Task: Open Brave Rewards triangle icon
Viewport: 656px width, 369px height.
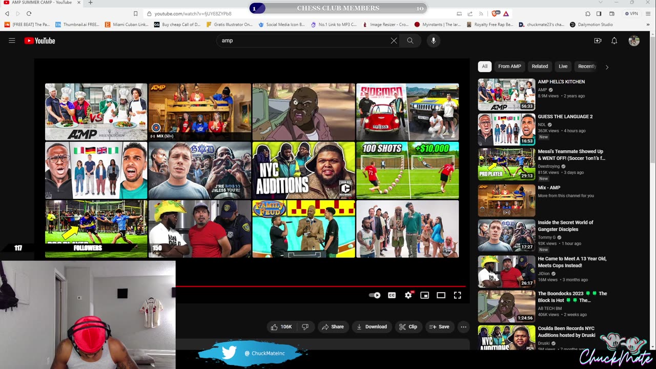Action: click(x=506, y=14)
